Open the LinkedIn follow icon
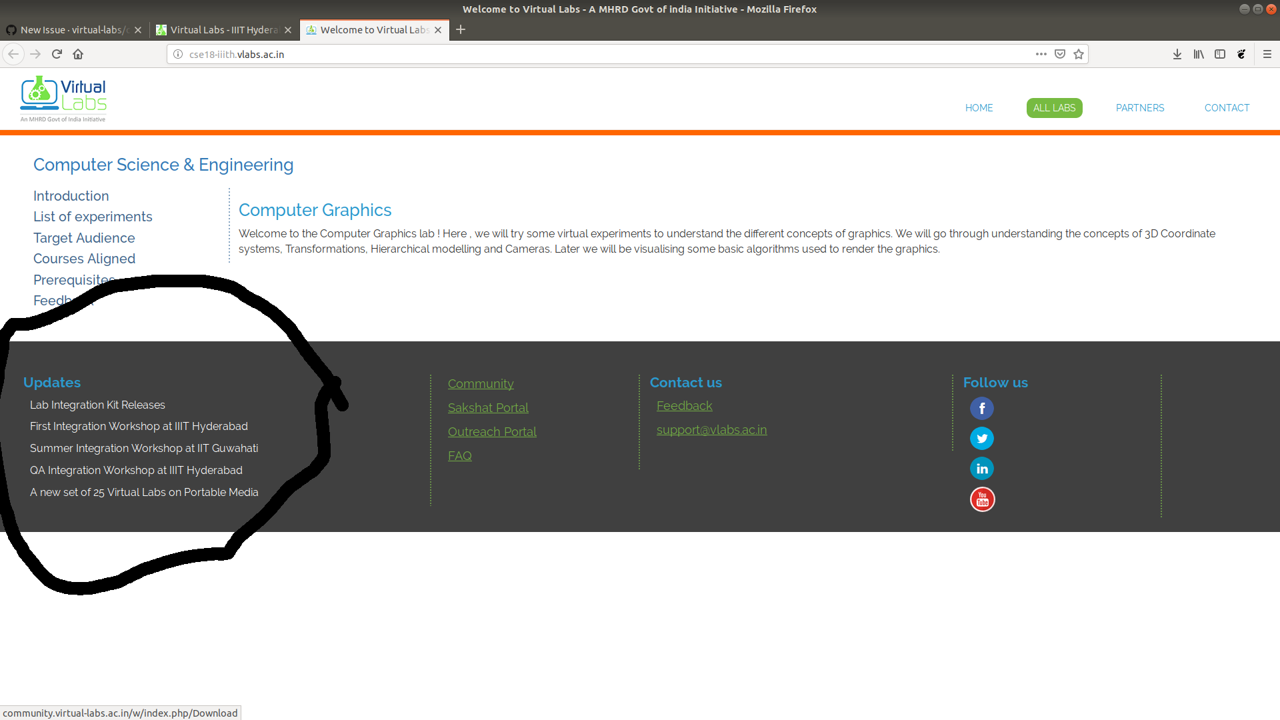Viewport: 1280px width, 720px height. (981, 469)
